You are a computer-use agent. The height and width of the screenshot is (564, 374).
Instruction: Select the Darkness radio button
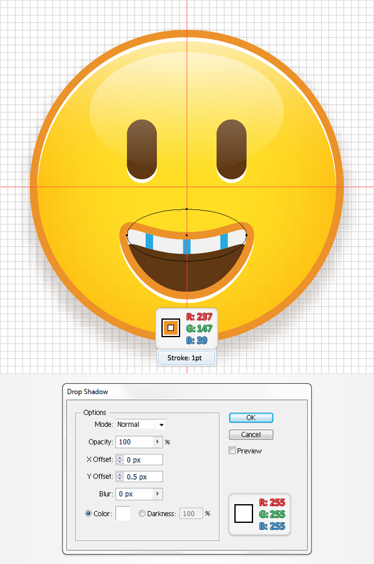[141, 514]
